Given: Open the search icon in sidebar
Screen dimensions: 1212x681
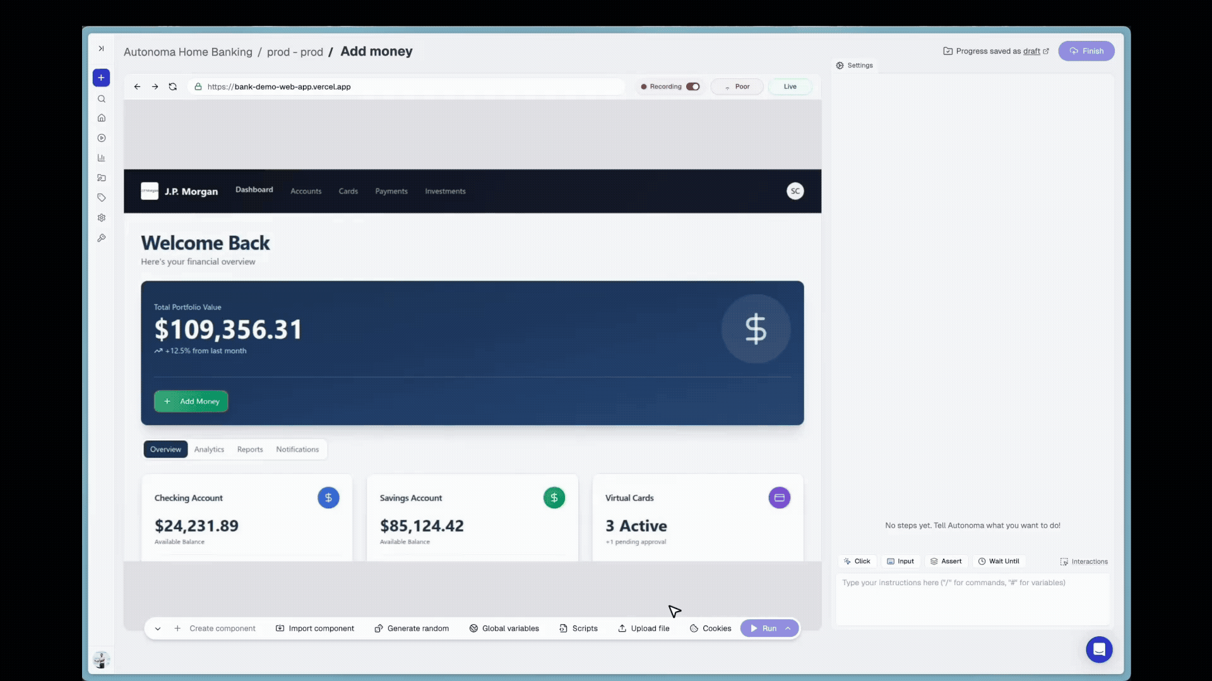Looking at the screenshot, I should click(x=101, y=99).
